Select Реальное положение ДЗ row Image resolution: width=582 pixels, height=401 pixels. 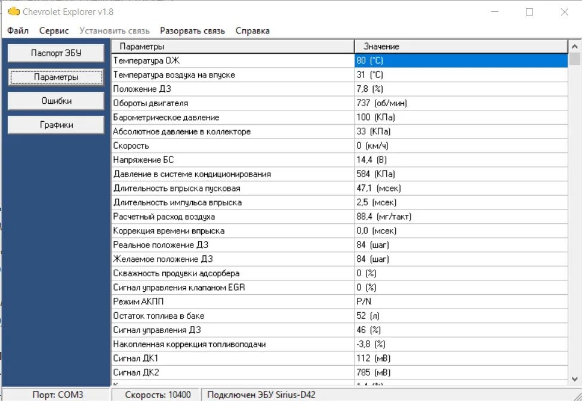coord(340,245)
